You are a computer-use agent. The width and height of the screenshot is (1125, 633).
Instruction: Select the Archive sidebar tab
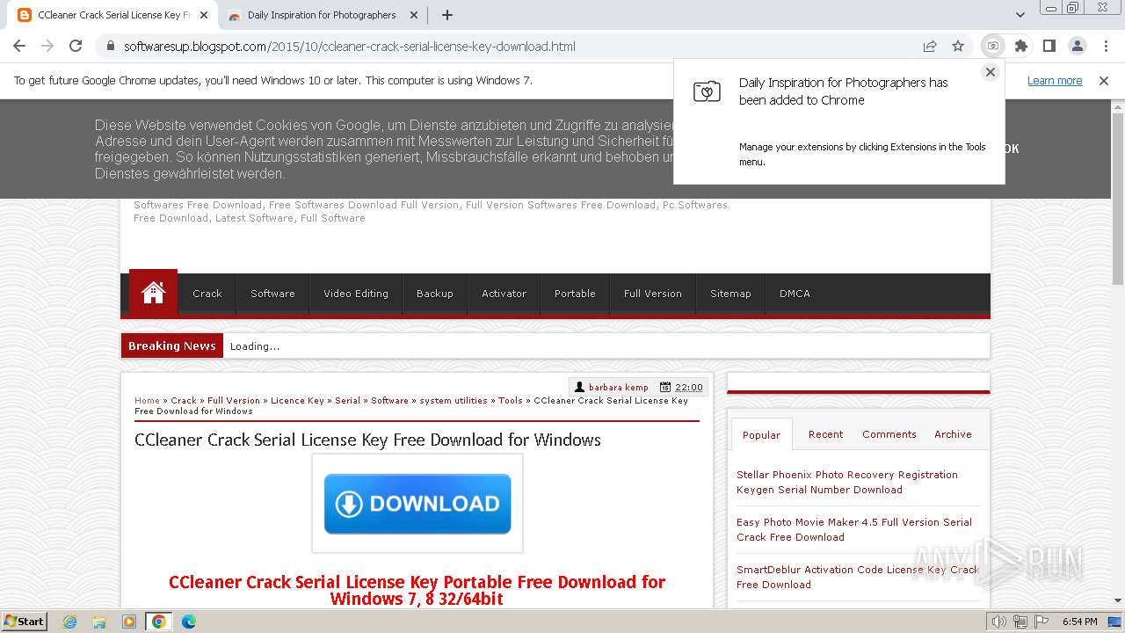[953, 434]
